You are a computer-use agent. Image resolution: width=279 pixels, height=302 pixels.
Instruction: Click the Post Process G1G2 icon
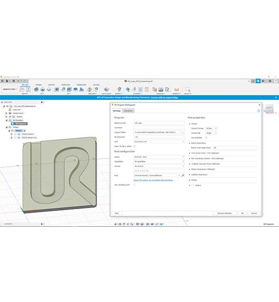(140, 89)
